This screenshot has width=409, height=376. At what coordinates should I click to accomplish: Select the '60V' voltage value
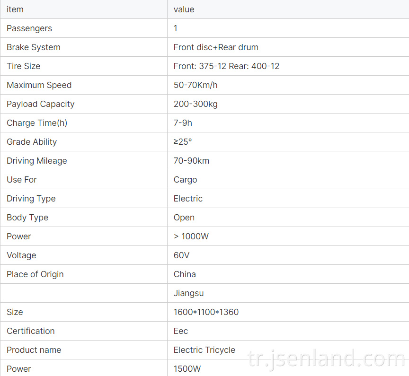(x=182, y=255)
